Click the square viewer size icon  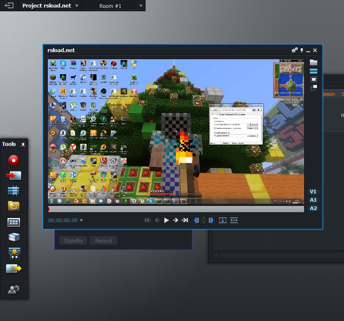click(314, 79)
